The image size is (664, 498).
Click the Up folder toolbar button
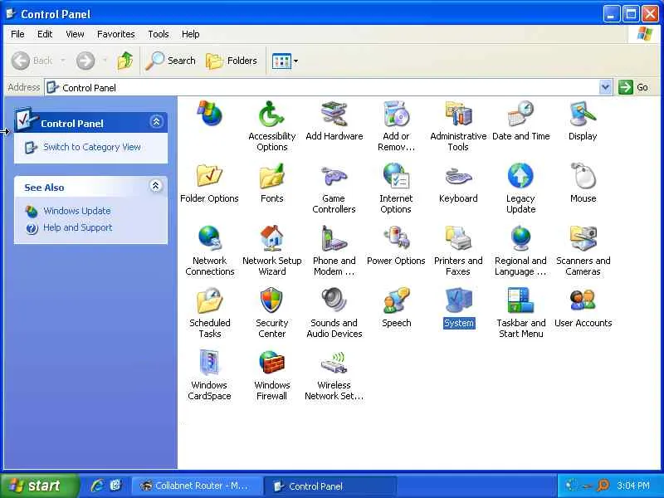(125, 61)
